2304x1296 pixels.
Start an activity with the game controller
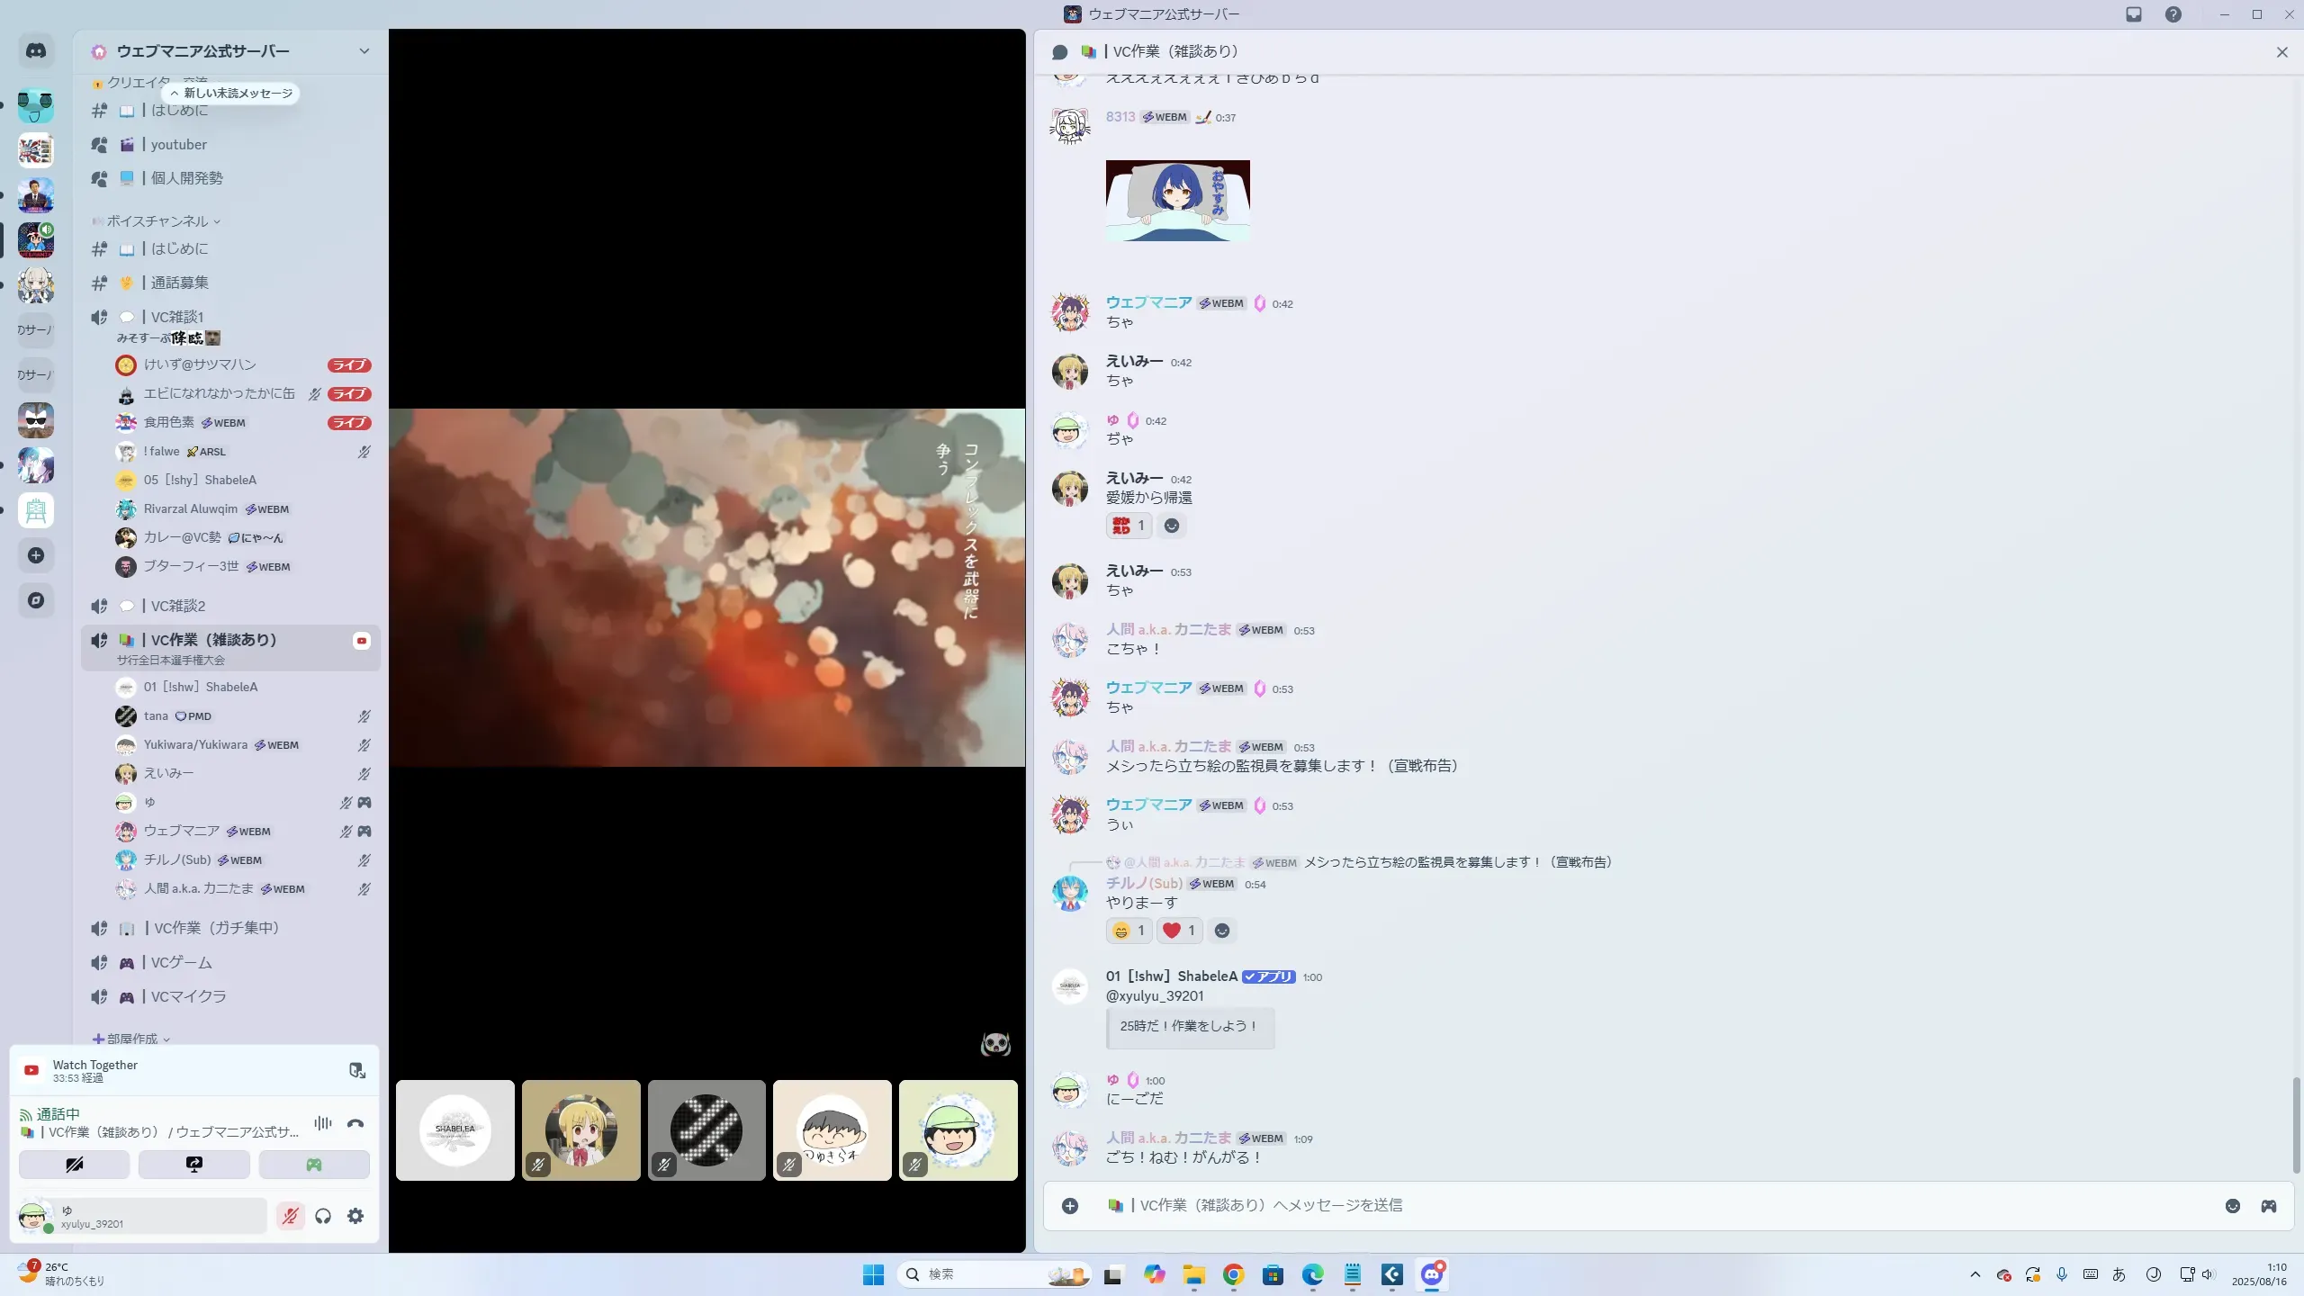313,1165
